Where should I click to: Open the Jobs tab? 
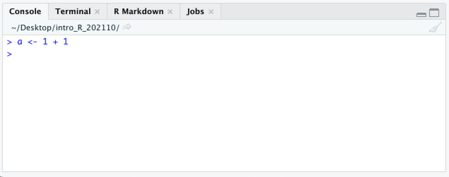(196, 11)
